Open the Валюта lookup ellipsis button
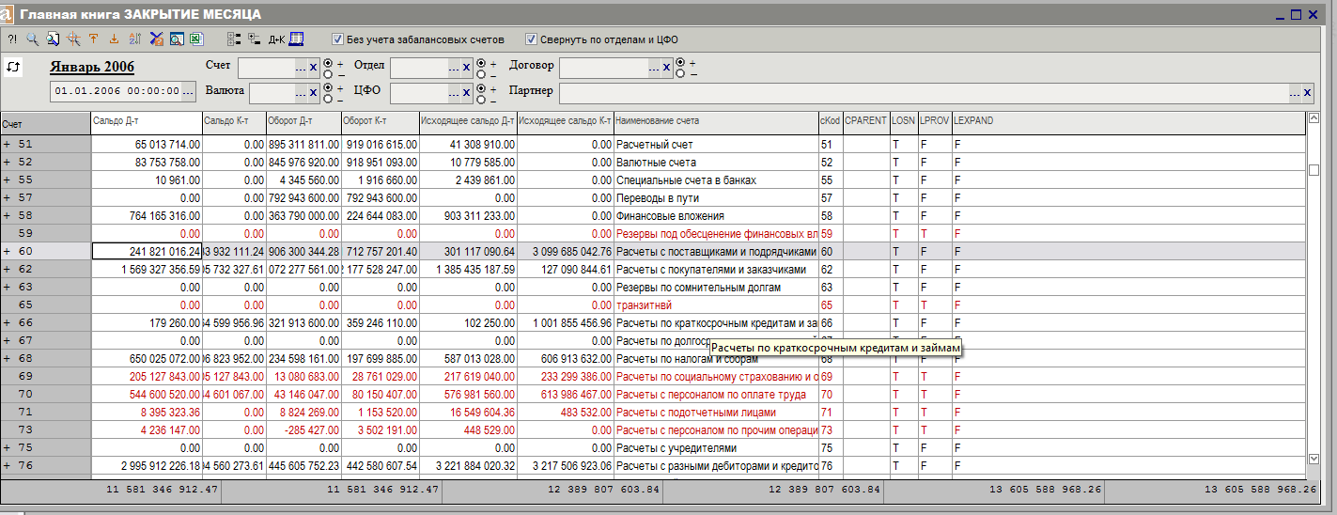 click(301, 92)
